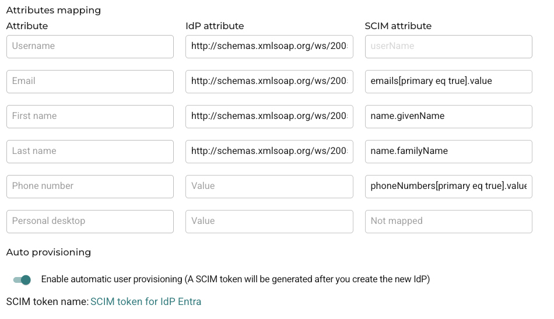Click the Email attribute field

click(90, 82)
